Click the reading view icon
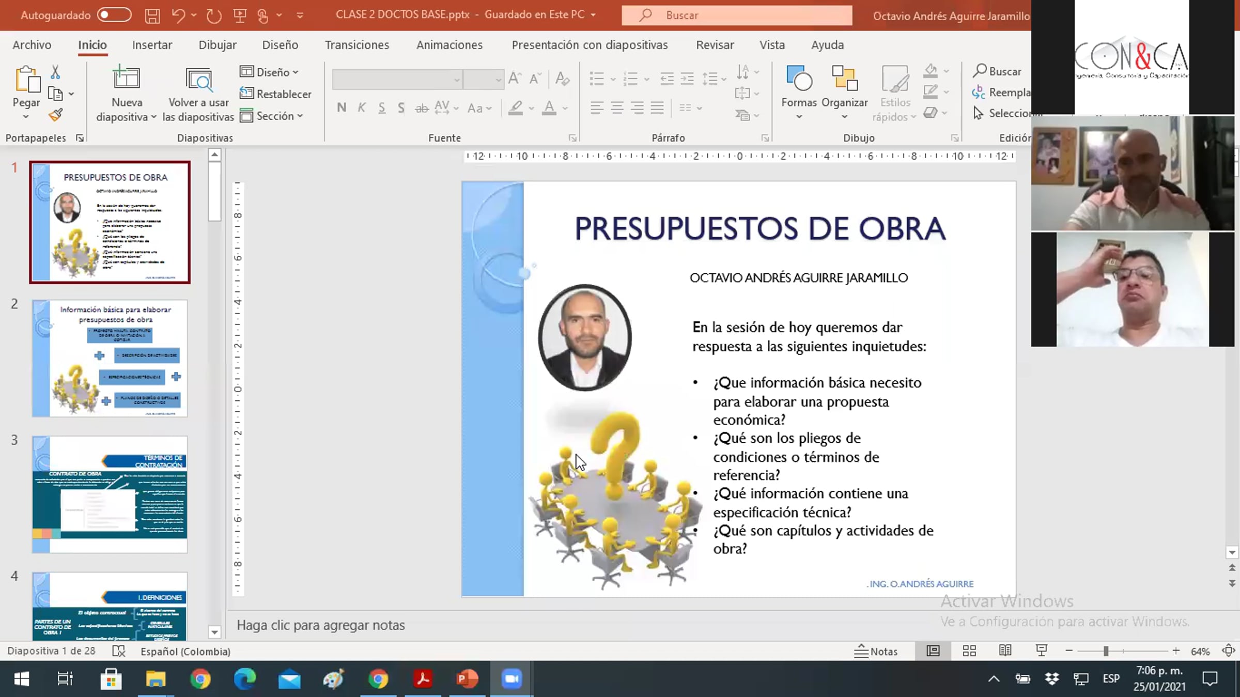The width and height of the screenshot is (1240, 697). point(1005,651)
